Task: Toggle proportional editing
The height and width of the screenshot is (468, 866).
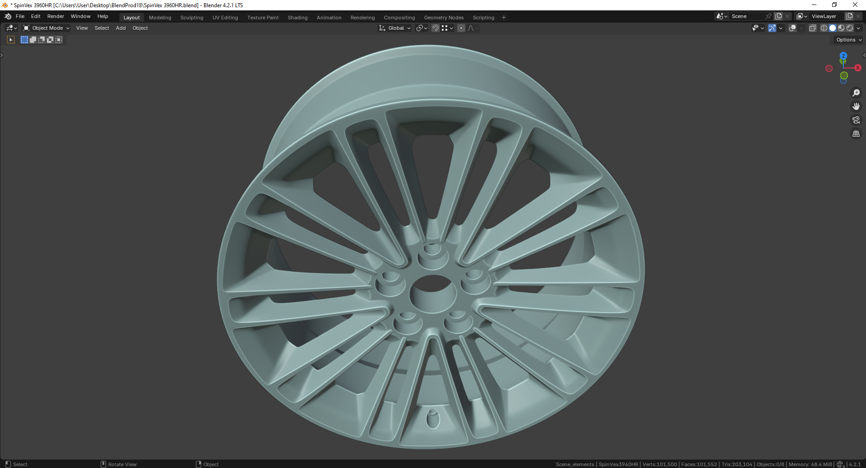Action: [x=461, y=28]
